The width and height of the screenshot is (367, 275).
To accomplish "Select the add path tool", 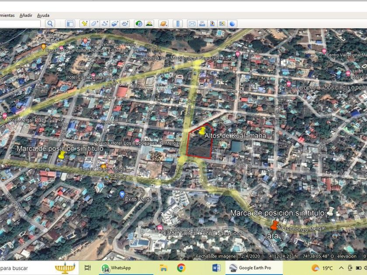I will (105, 24).
